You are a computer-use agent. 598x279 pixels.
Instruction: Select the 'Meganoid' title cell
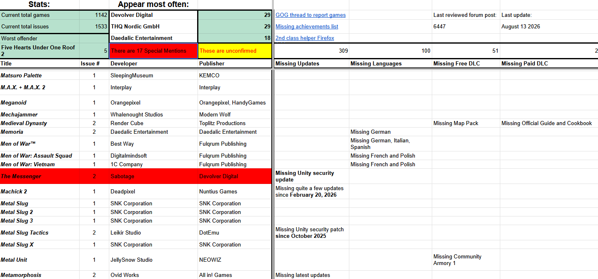tap(40, 103)
